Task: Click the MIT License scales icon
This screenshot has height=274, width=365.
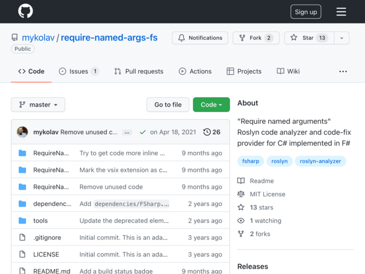Action: tap(241, 194)
